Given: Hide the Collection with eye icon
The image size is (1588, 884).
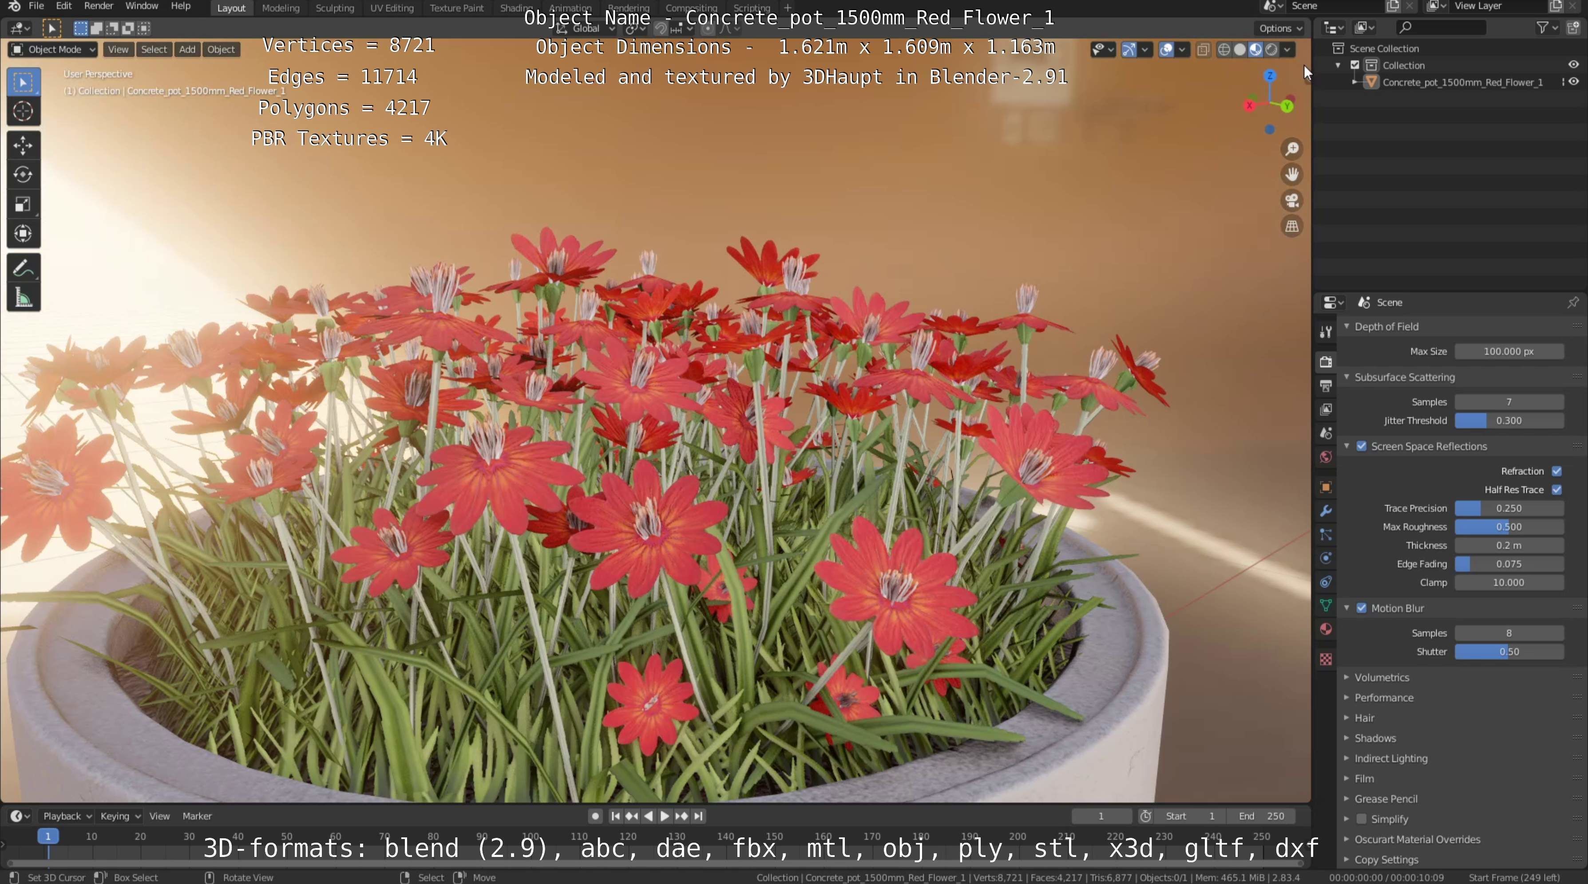Looking at the screenshot, I should 1573,65.
